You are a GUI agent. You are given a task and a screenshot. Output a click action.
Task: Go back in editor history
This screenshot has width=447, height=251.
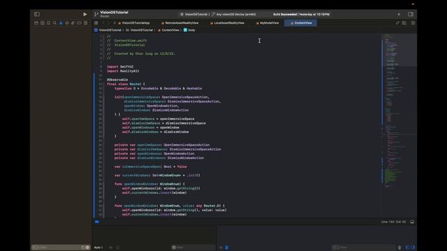point(104,23)
